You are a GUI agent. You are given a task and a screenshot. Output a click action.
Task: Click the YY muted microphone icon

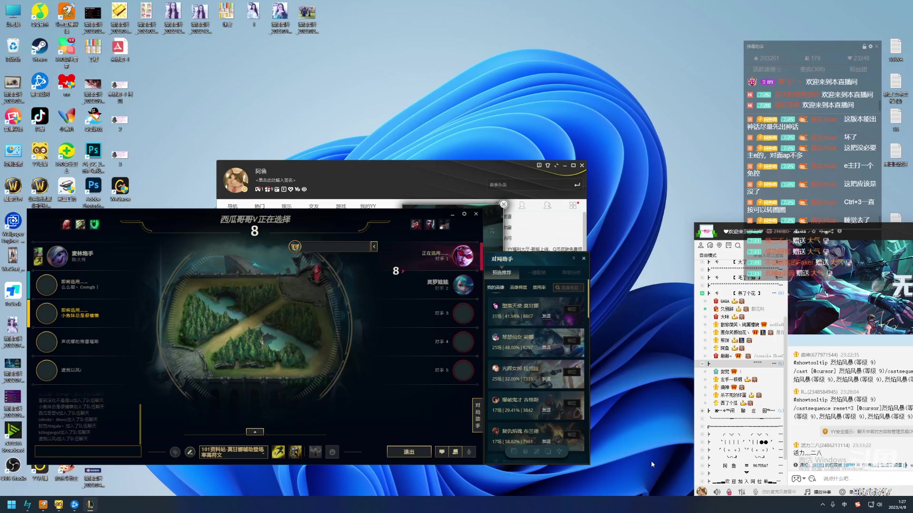click(729, 492)
